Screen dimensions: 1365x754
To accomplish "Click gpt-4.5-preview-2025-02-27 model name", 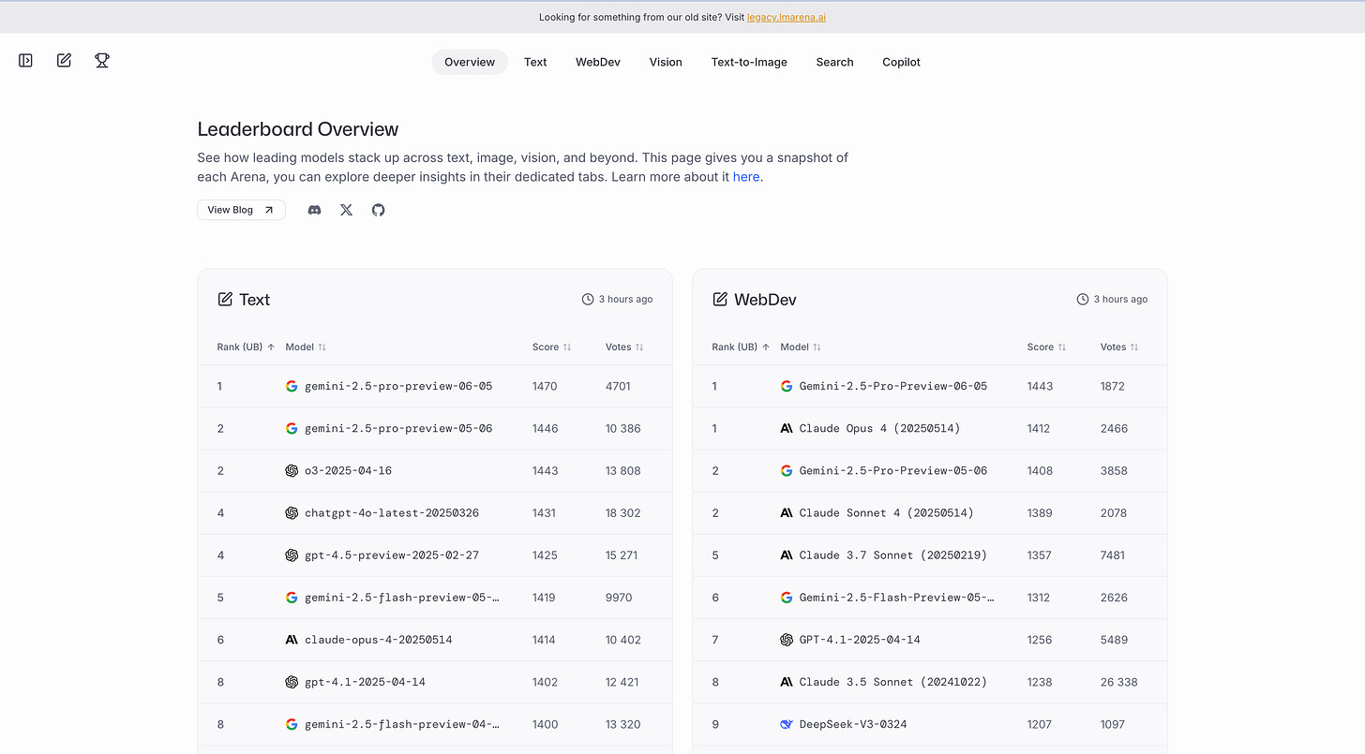I will [392, 555].
